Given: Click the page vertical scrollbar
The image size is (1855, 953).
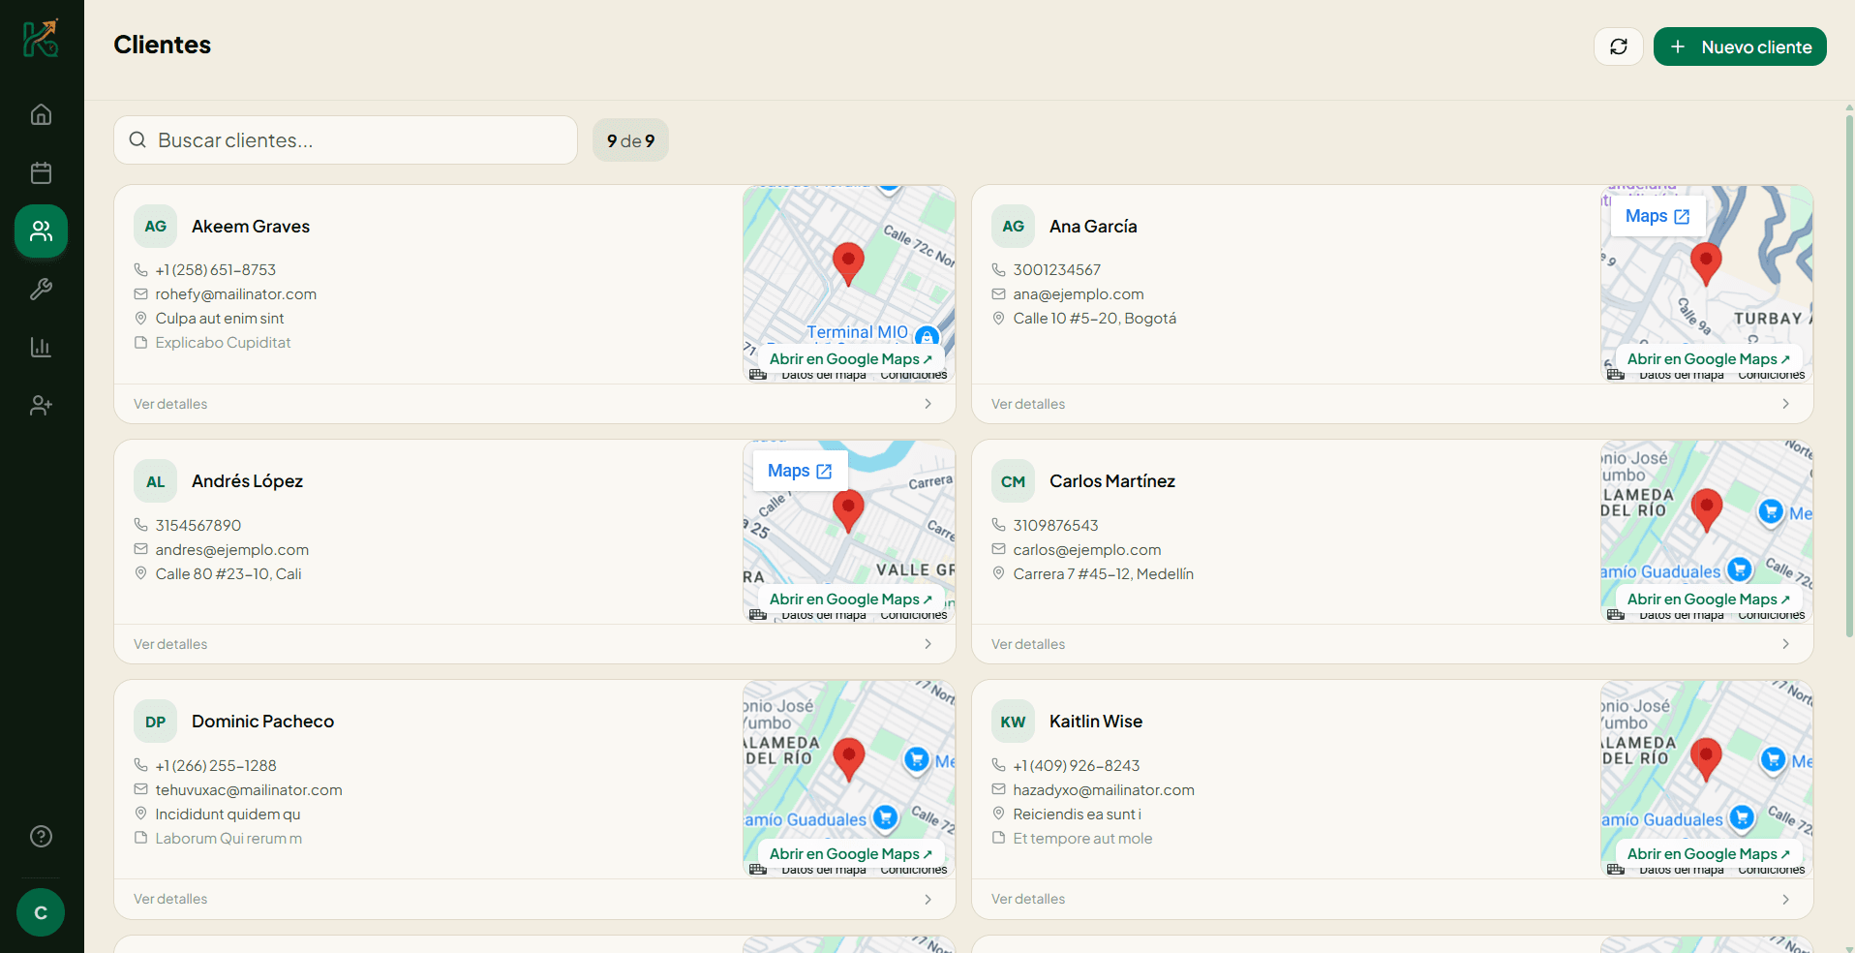Looking at the screenshot, I should coord(1849,376).
